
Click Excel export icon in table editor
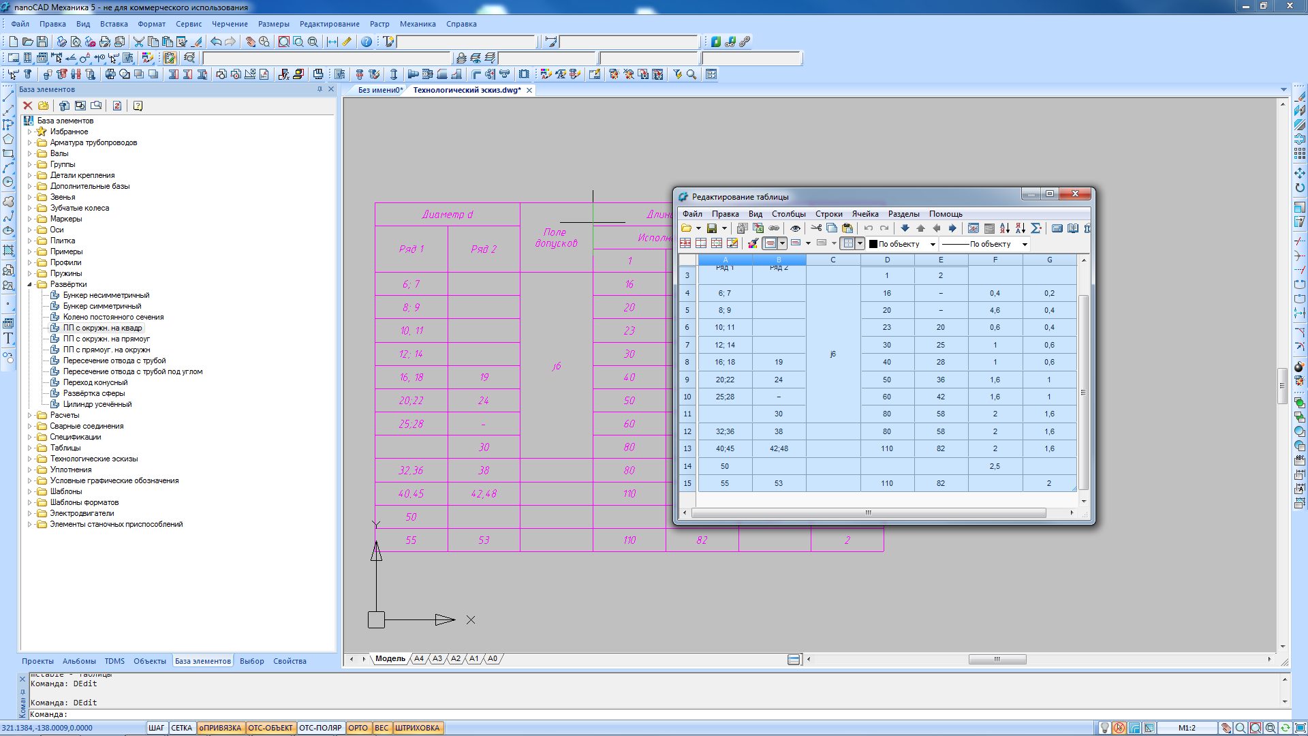coord(758,228)
